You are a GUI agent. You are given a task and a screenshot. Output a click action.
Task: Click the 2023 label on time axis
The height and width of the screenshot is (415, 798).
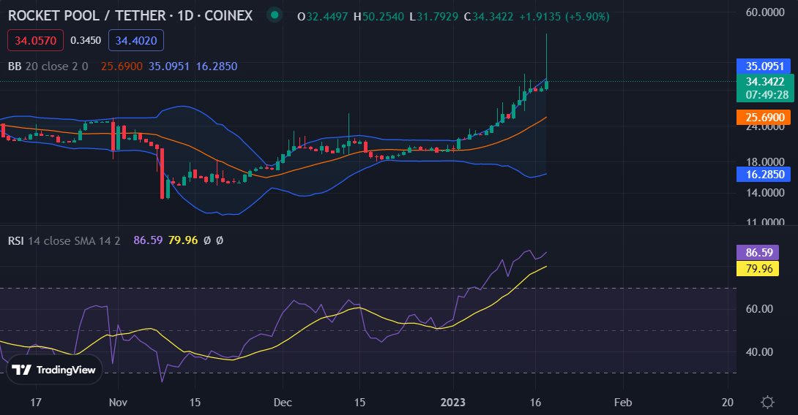(x=453, y=403)
